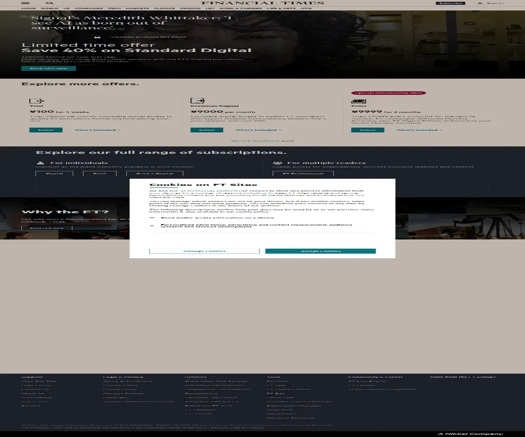The image size is (525, 437).
Task: Click the Subscribe button in header
Action: 450,3
